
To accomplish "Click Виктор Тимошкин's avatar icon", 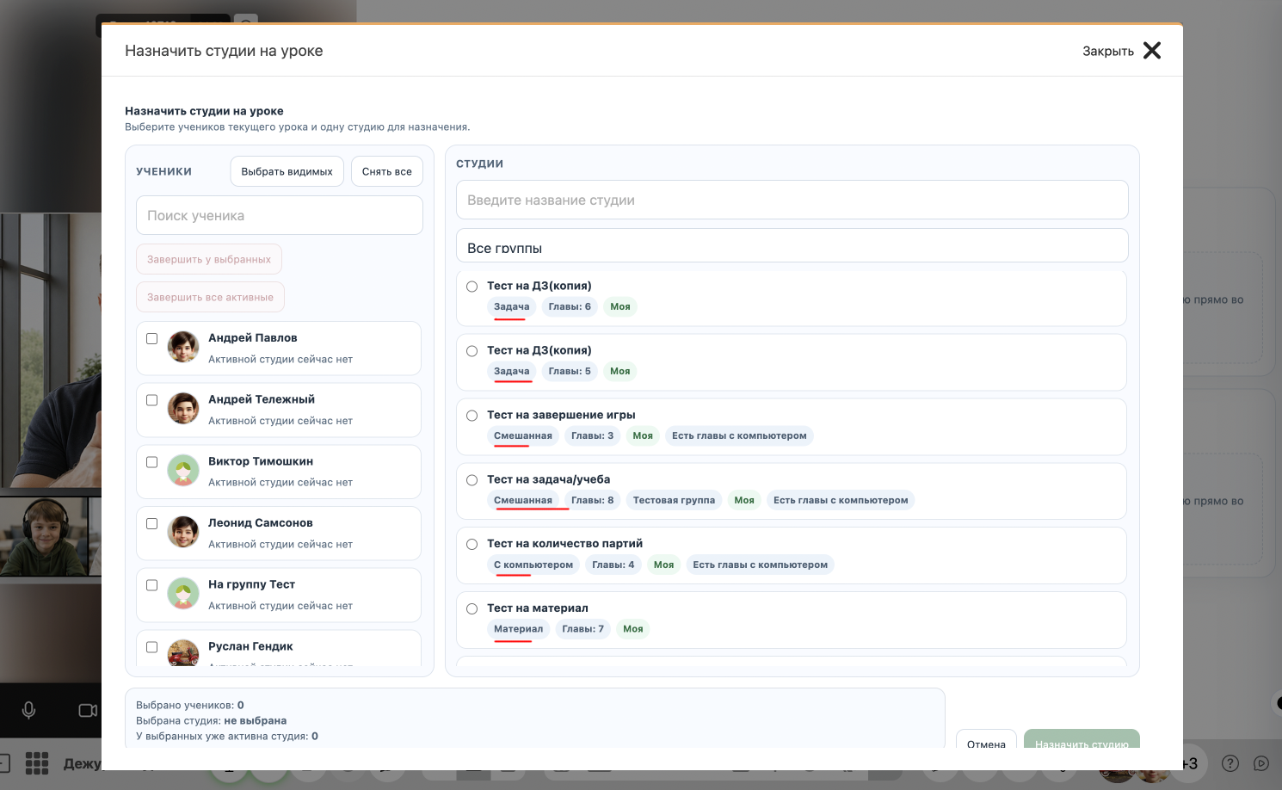I will [x=183, y=471].
